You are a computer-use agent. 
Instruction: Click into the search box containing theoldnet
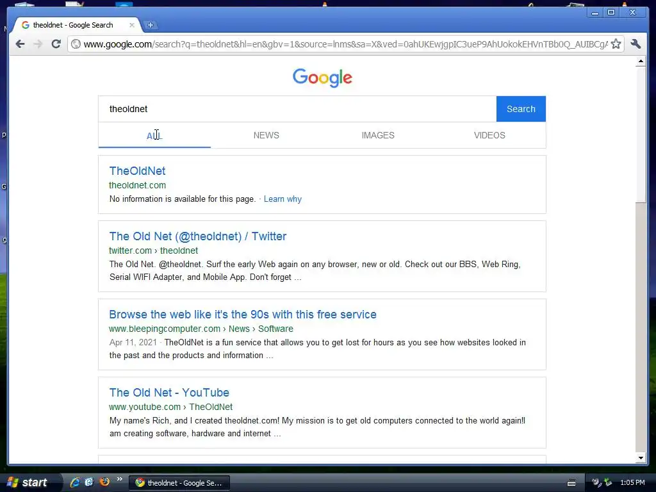click(x=297, y=109)
